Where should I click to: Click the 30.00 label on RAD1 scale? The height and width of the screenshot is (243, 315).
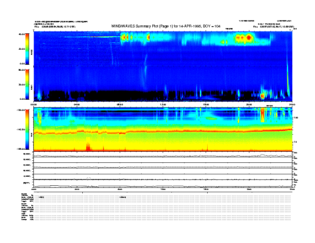click(22, 85)
